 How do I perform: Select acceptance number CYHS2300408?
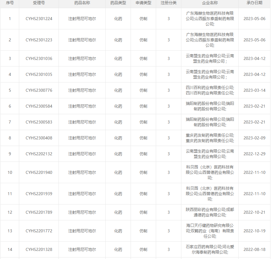click(39, 138)
